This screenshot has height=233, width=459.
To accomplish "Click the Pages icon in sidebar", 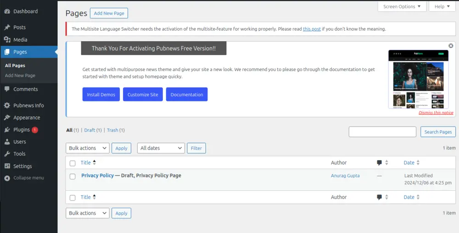I will (7, 52).
